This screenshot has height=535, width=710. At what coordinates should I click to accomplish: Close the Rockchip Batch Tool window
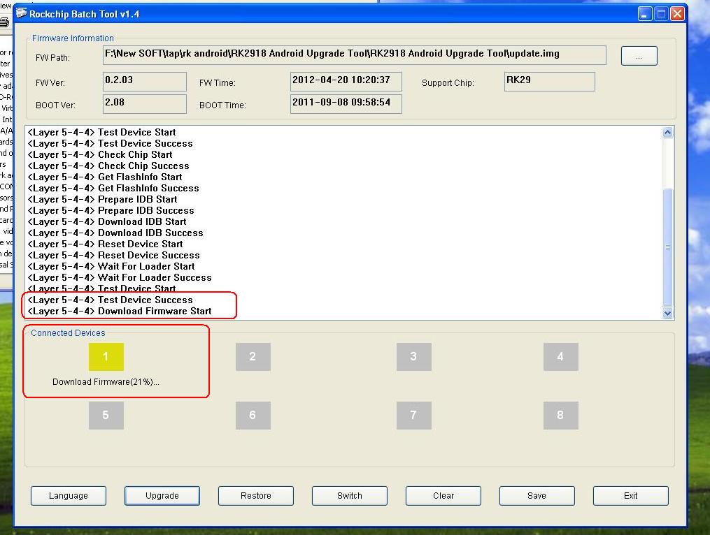pos(677,14)
